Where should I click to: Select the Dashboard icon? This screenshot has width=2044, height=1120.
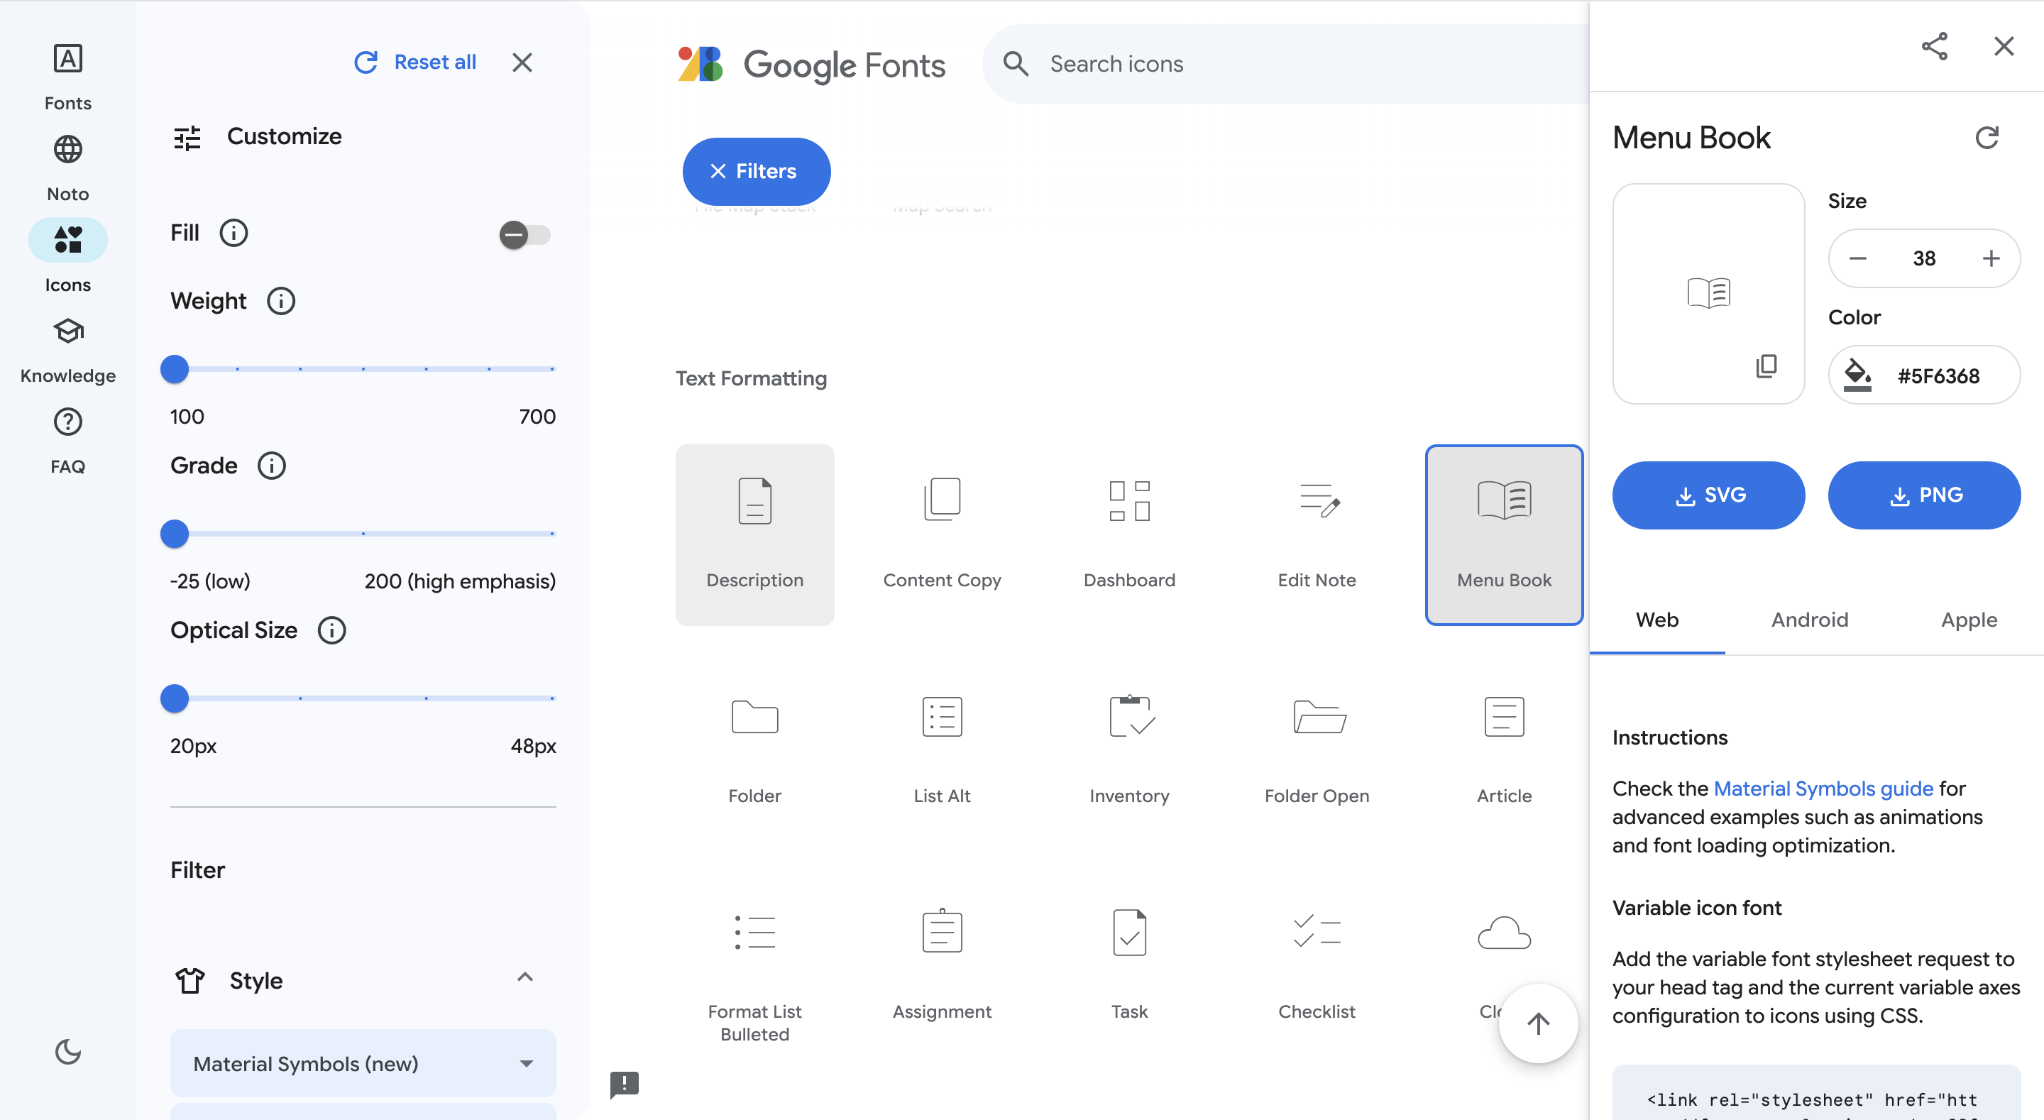[1129, 535]
